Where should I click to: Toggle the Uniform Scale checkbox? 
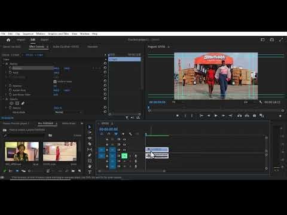point(55,81)
